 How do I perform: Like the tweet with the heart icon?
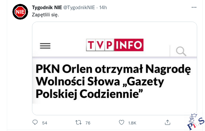pyautogui.click(x=121, y=122)
